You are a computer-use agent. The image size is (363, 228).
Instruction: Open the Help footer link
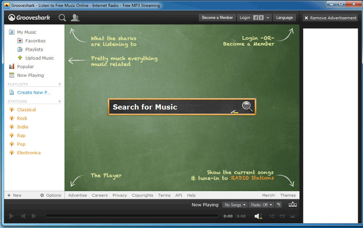(191, 195)
